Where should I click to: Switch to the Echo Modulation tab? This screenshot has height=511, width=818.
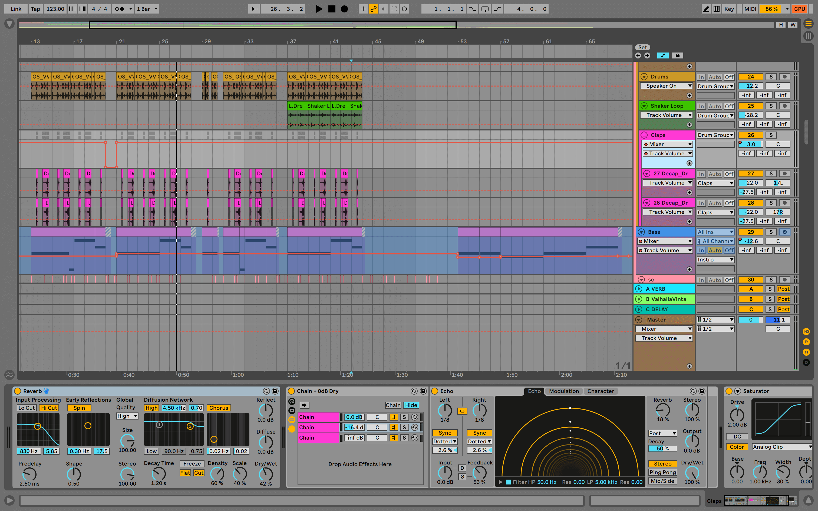click(564, 391)
